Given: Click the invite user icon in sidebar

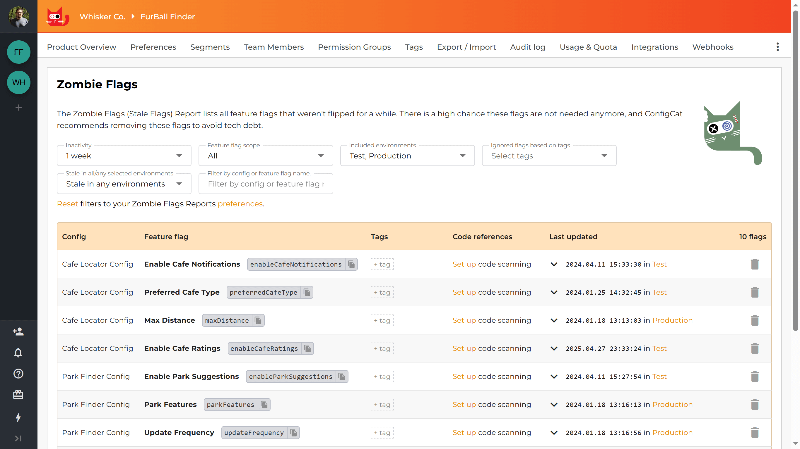Looking at the screenshot, I should (18, 331).
